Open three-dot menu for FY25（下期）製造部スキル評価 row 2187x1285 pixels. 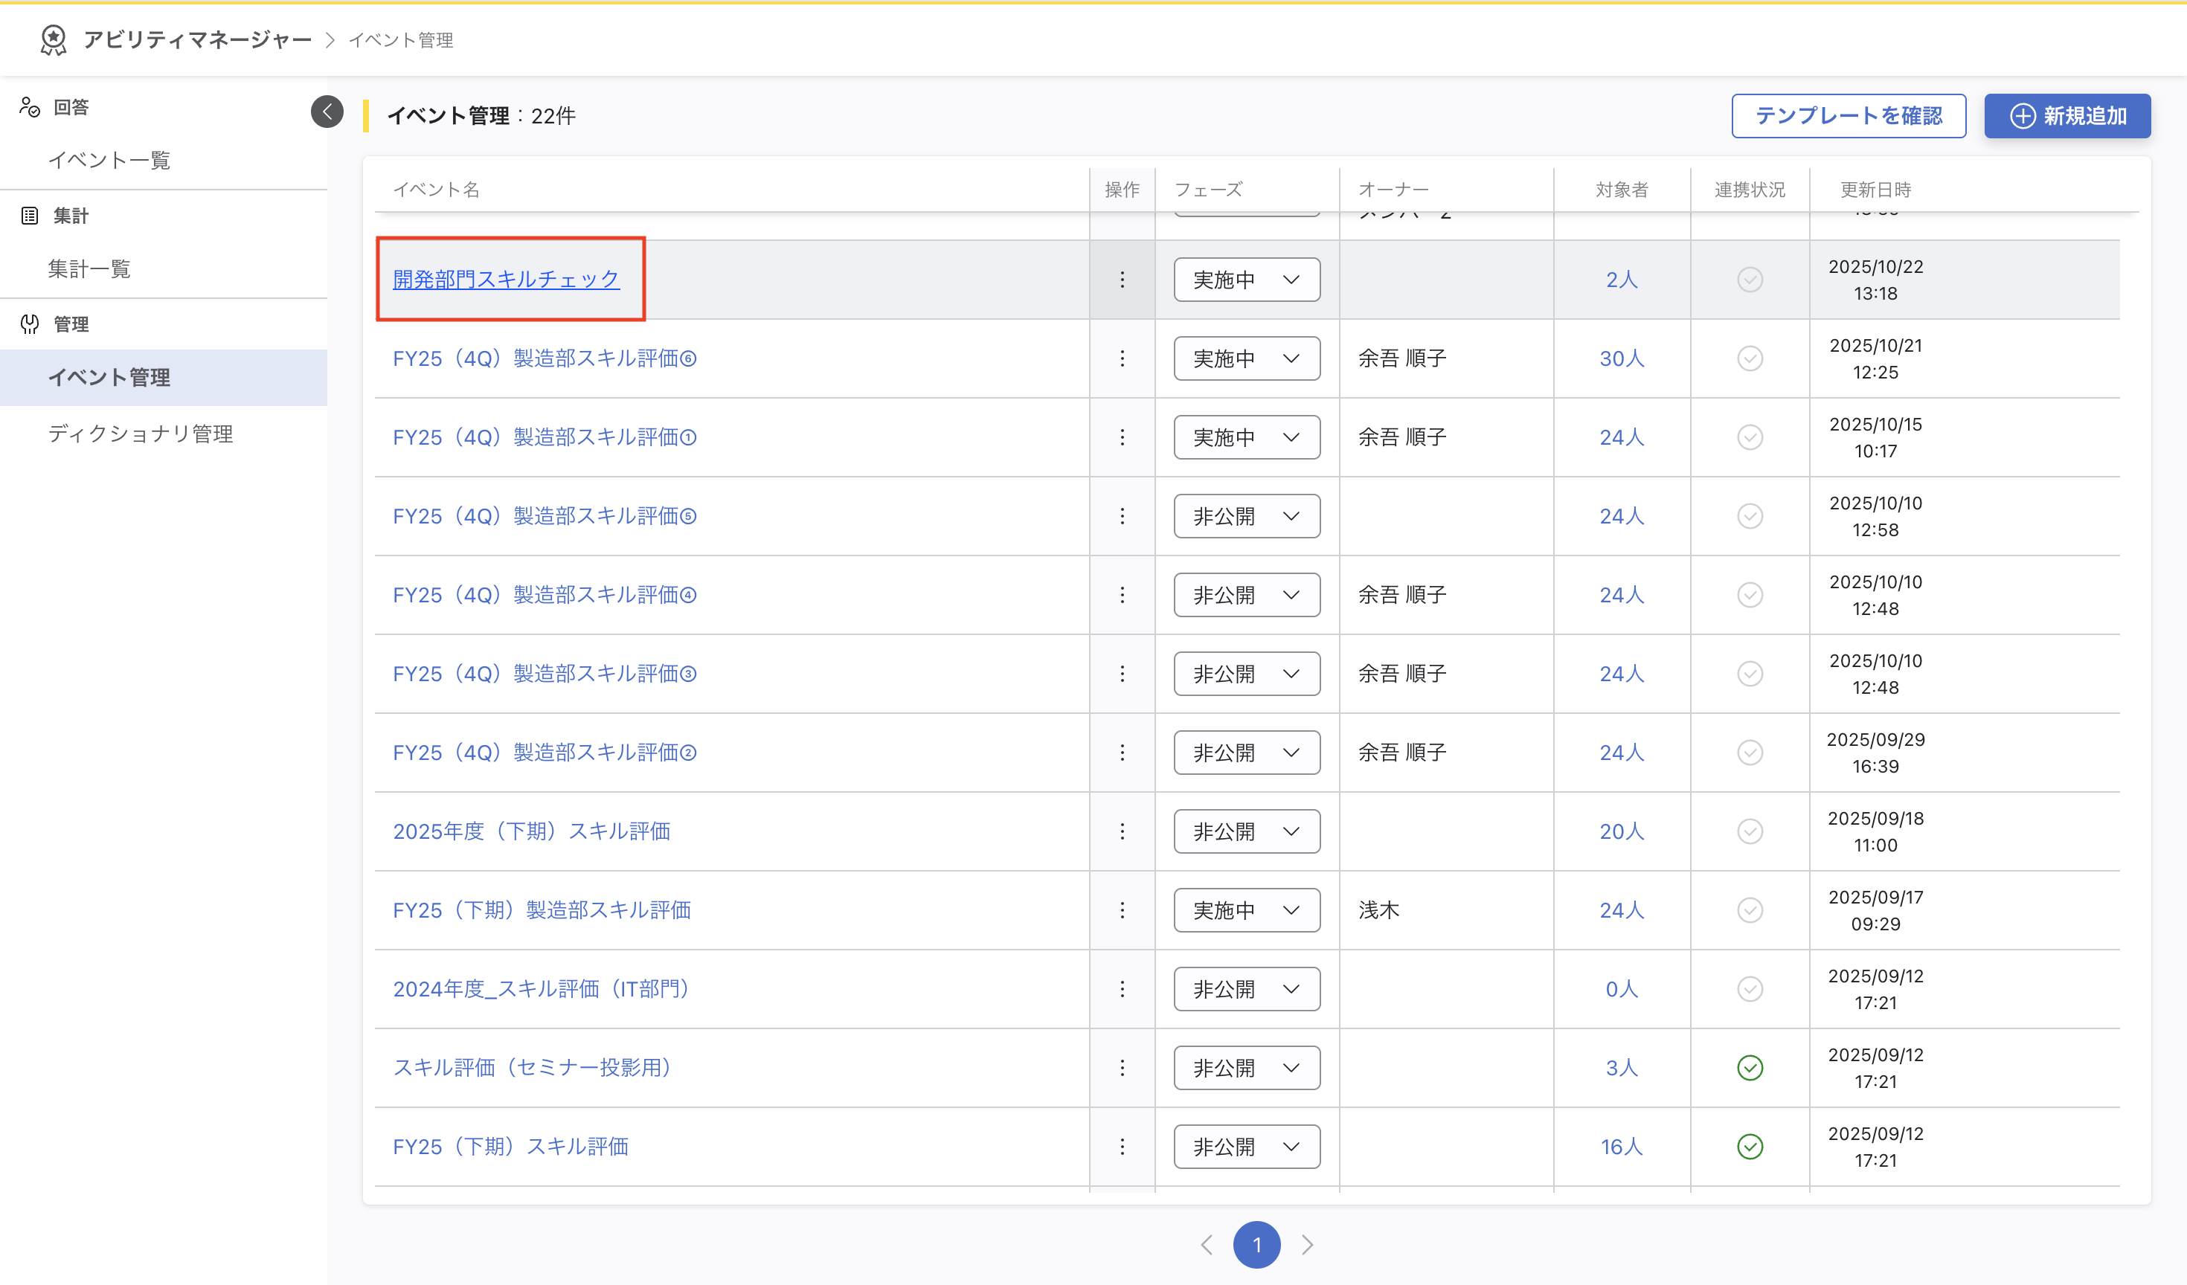click(x=1122, y=910)
